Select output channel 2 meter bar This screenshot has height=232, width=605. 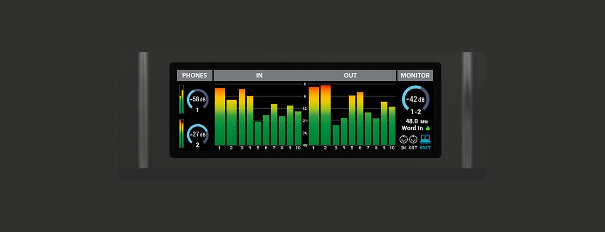pyautogui.click(x=326, y=115)
